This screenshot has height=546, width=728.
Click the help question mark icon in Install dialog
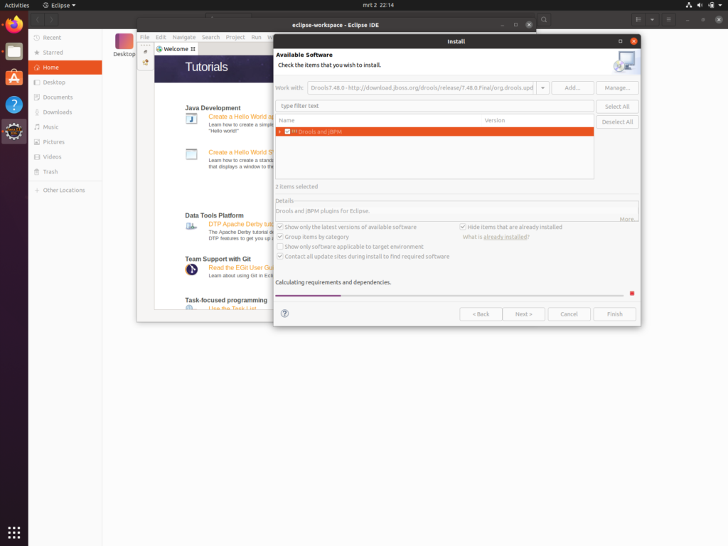coord(284,314)
